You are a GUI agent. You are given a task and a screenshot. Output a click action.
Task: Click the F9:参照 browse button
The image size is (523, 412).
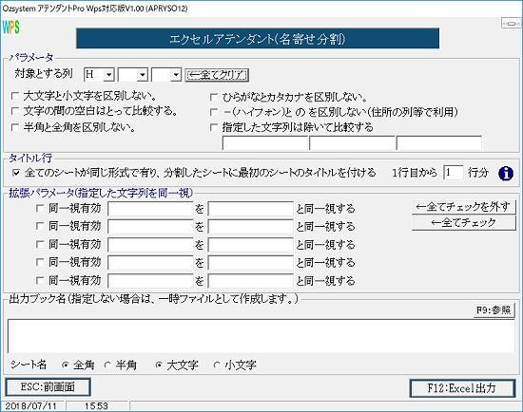point(494,310)
